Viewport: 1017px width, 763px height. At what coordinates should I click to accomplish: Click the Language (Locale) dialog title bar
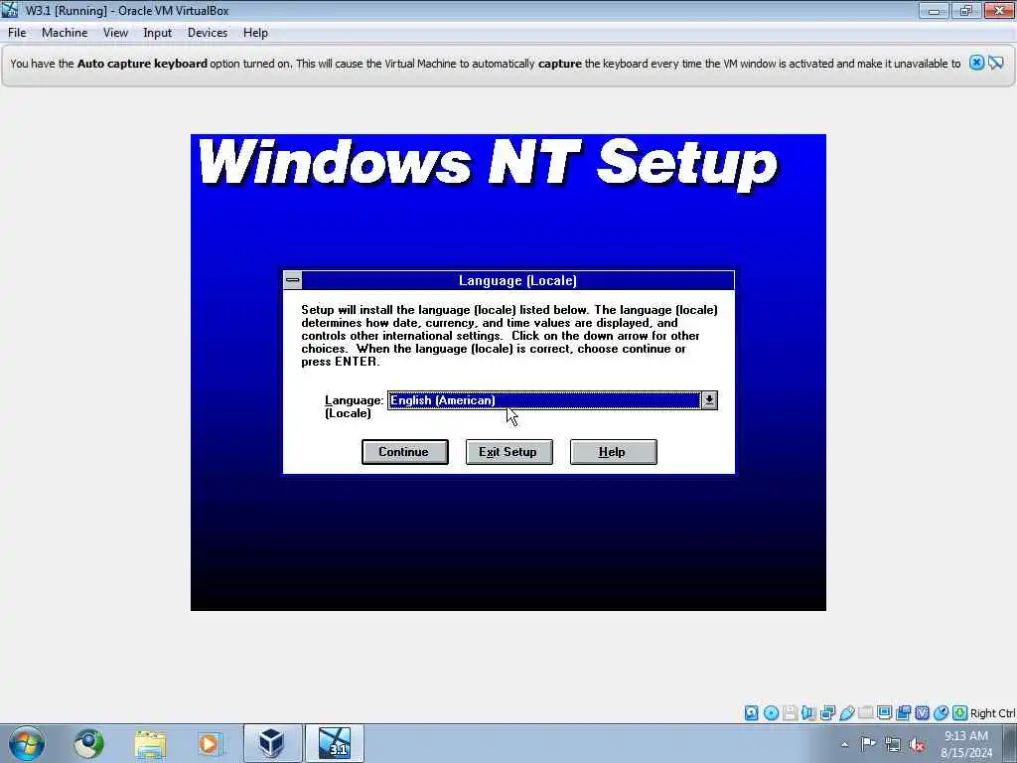coord(517,280)
